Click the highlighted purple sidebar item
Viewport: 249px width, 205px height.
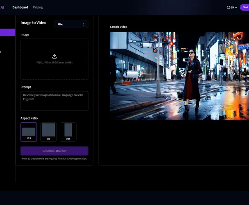click(8, 32)
